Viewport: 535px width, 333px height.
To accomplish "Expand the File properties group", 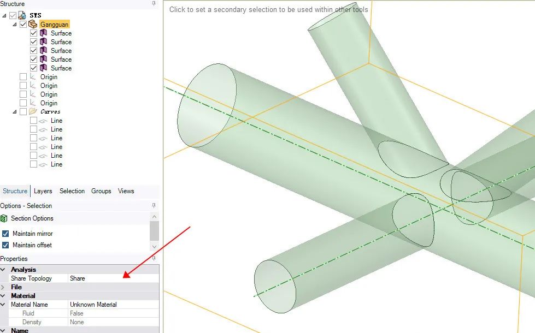I will [3, 287].
